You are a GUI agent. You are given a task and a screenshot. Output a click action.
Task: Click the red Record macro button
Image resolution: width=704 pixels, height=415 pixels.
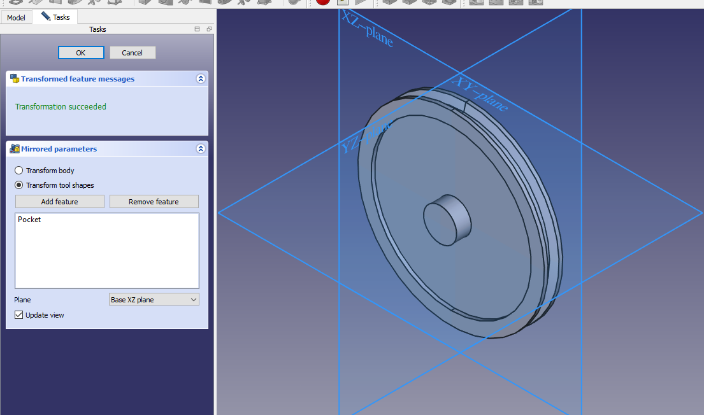(322, 2)
